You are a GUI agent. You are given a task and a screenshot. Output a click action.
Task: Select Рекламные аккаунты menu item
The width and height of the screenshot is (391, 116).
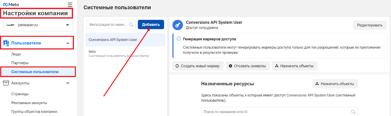coord(29,103)
